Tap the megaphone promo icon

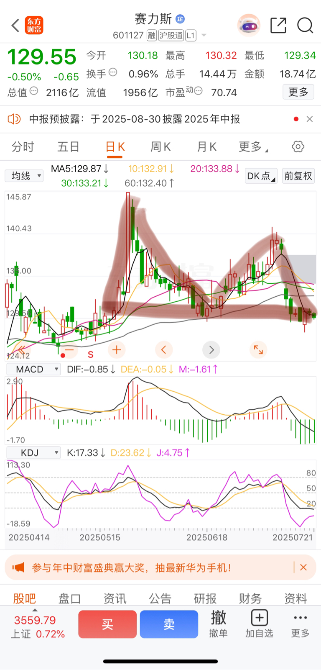point(18,568)
